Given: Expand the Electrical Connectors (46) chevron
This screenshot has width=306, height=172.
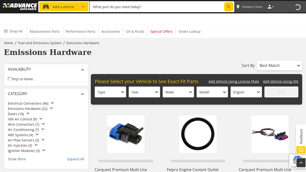Looking at the screenshot, I should [52, 103].
